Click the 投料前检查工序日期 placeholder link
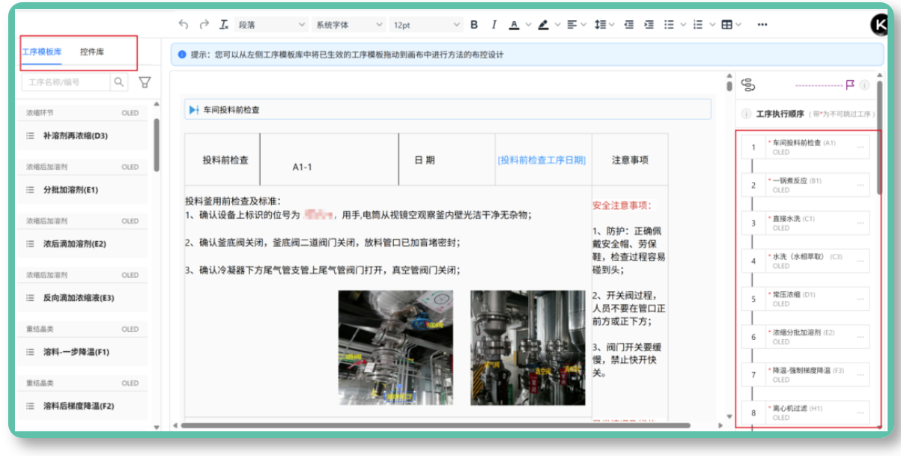The width and height of the screenshot is (901, 456). (x=542, y=160)
